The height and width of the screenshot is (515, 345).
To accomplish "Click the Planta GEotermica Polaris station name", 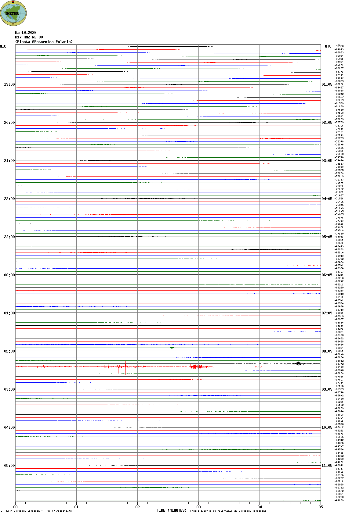I will (44, 42).
